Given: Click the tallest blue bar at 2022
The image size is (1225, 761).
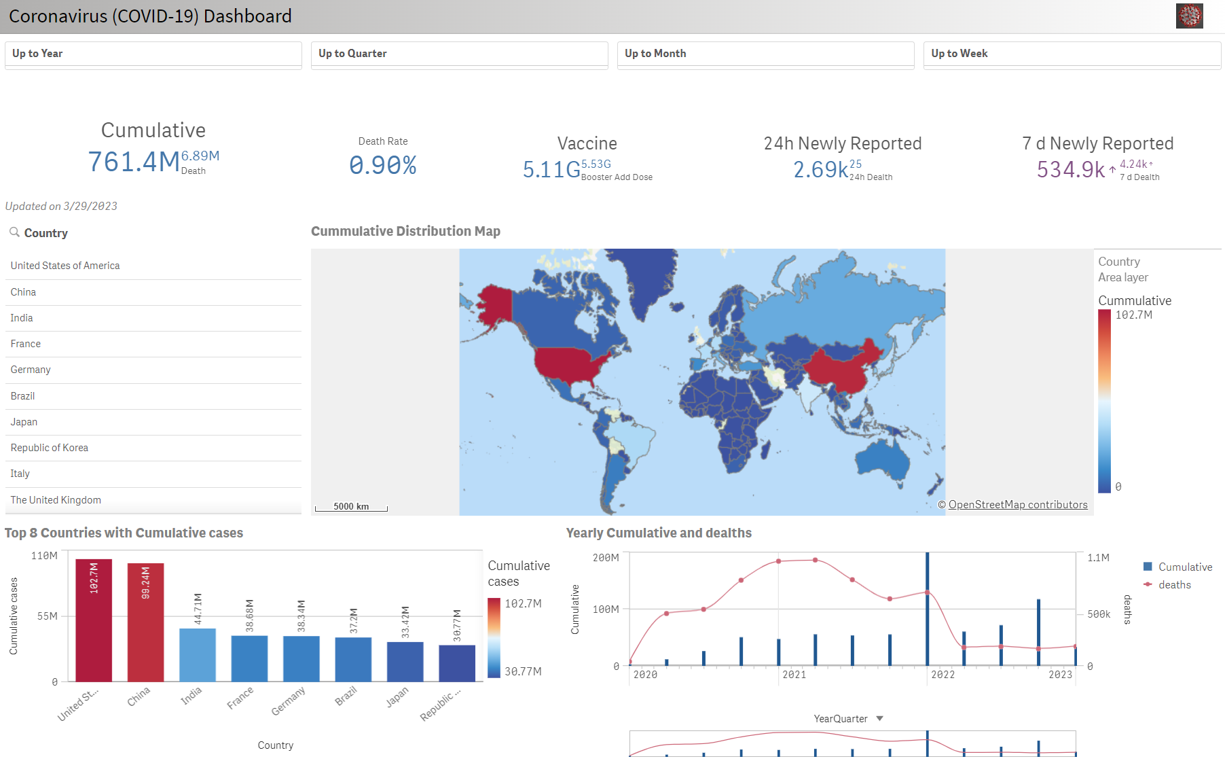Looking at the screenshot, I should pos(928,609).
